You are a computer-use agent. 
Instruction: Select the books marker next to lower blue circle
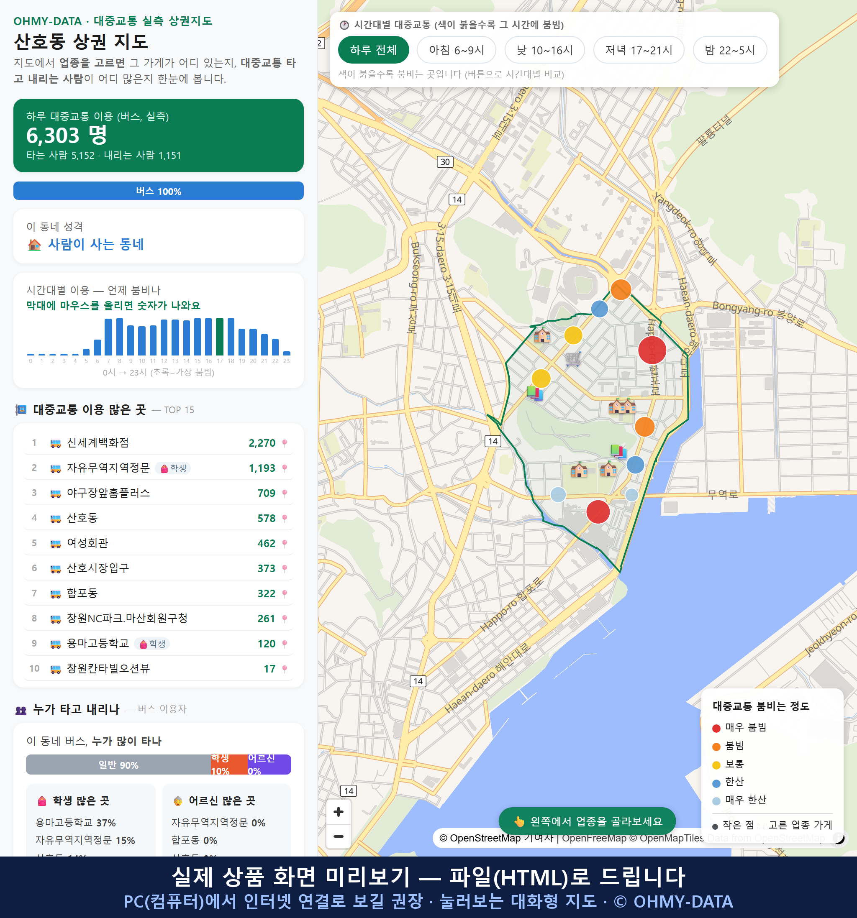point(618,451)
